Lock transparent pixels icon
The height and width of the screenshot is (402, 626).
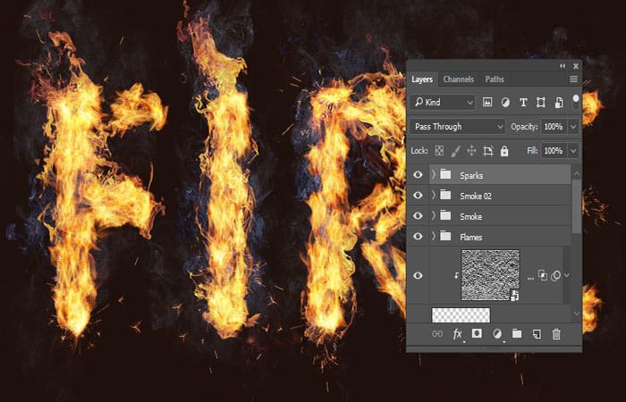[x=439, y=151]
